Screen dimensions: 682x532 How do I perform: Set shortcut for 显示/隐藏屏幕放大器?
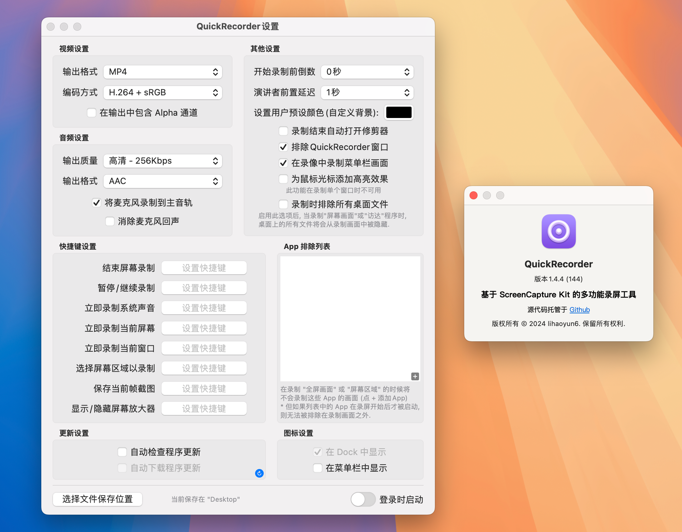point(204,409)
